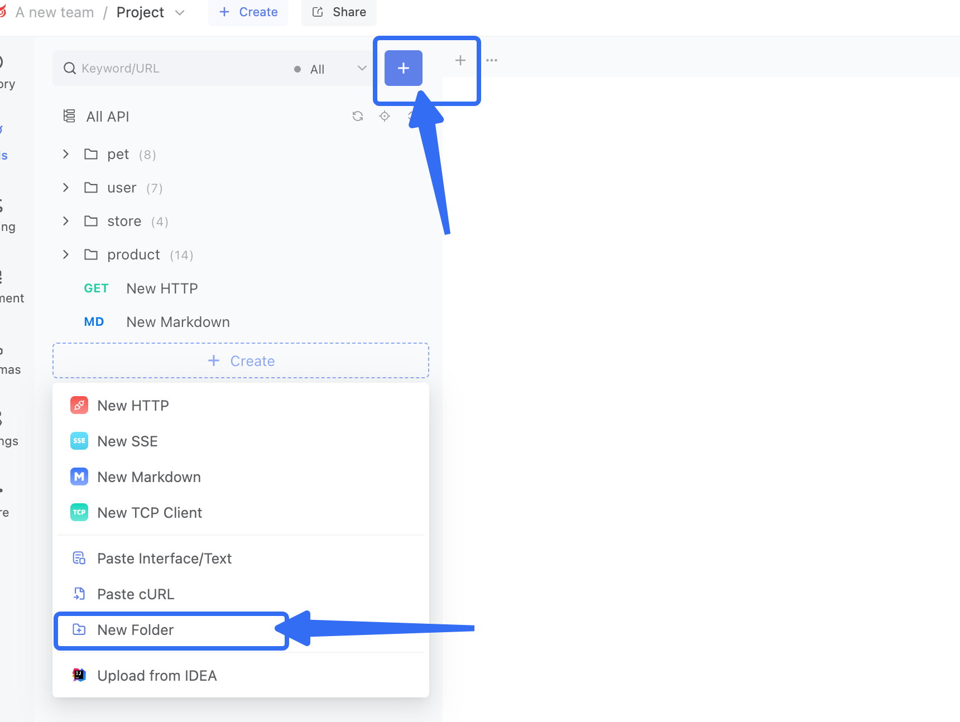
Task: Select New HTTP from the create menu
Action: coord(241,406)
